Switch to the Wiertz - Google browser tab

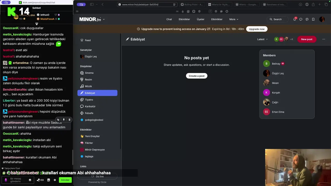click(247, 5)
